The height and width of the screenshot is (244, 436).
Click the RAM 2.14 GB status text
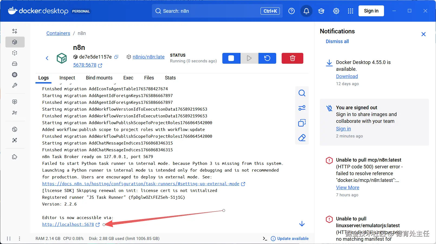48,239
